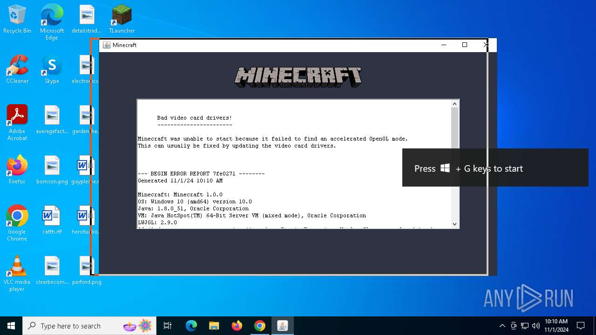Image resolution: width=596 pixels, height=335 pixels.
Task: Open Task View in taskbar
Action: pos(168,326)
